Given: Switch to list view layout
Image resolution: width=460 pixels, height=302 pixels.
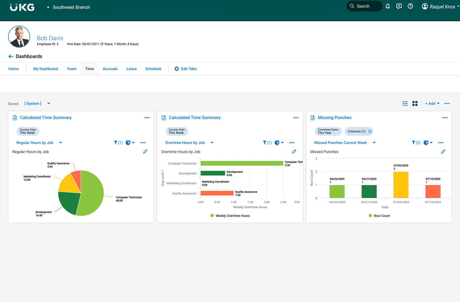Looking at the screenshot, I should tap(405, 104).
